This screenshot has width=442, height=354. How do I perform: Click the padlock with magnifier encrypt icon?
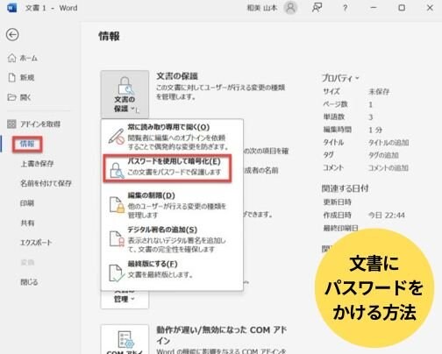click(117, 170)
